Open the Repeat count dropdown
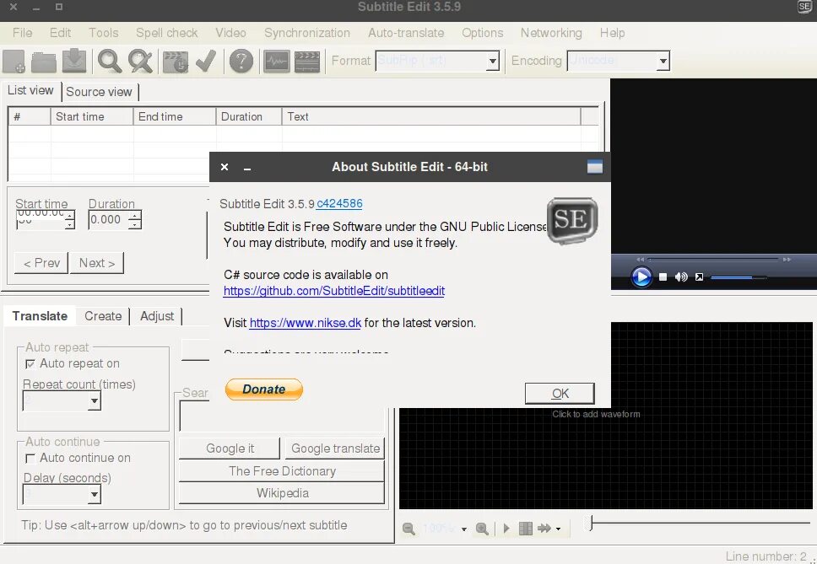Screen dimensions: 817x564 [x=95, y=401]
